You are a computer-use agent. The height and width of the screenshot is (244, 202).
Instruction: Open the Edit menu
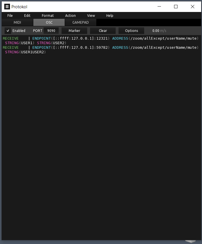coord(27,16)
